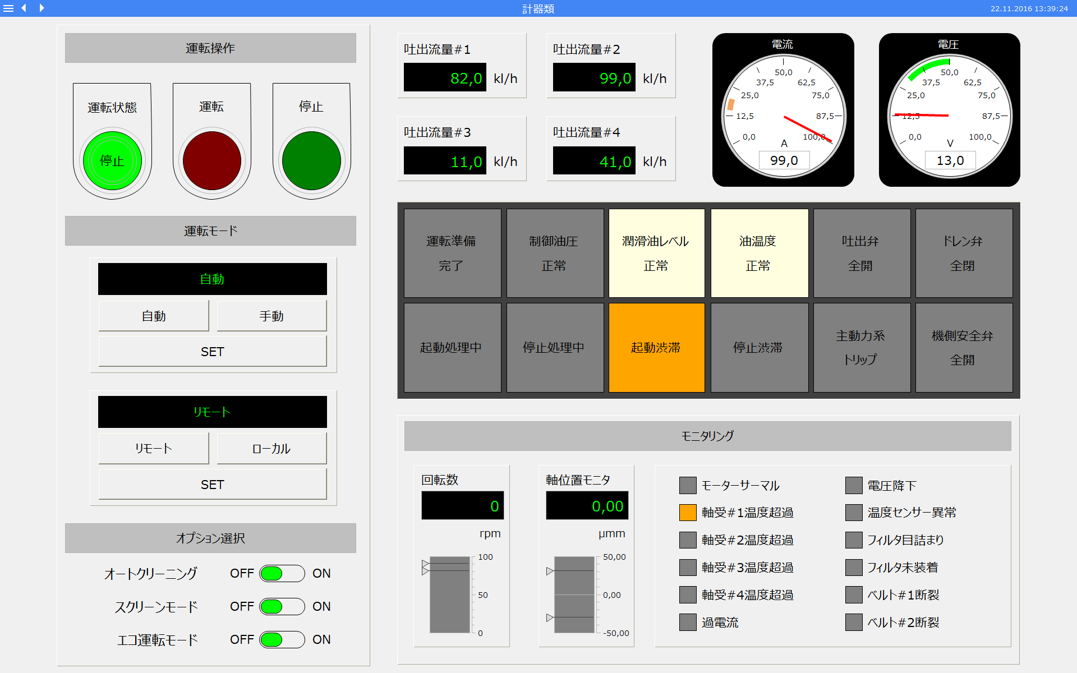
Task: Click the 起動処理中 status tile
Action: (x=452, y=348)
